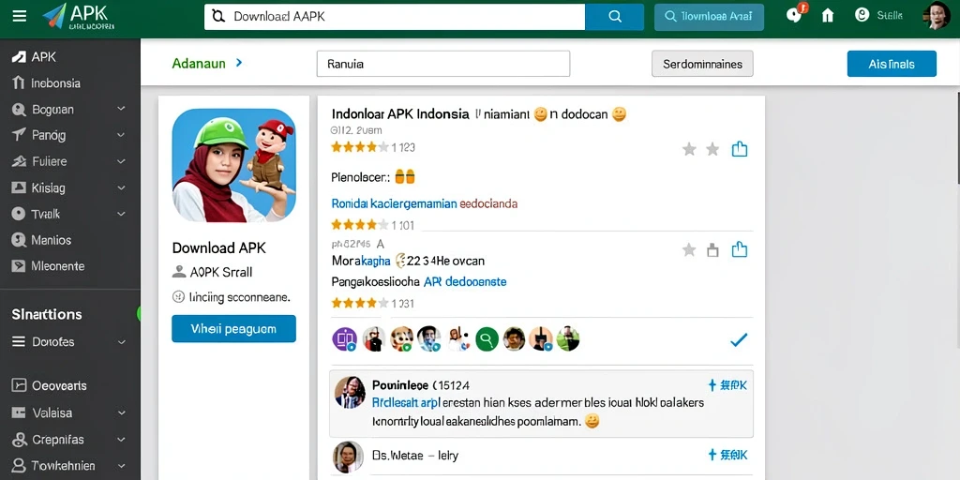960x480 pixels.
Task: Toggle the blue checkmark beside avatars row
Action: tap(739, 339)
